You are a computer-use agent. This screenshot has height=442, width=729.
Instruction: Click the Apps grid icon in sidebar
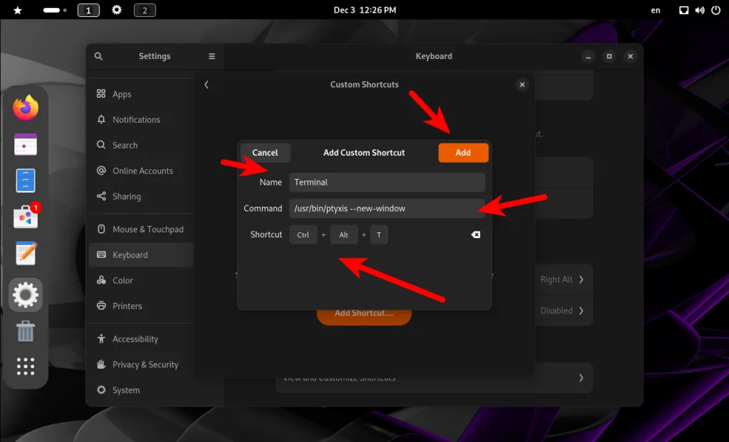[101, 94]
